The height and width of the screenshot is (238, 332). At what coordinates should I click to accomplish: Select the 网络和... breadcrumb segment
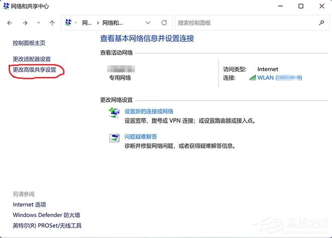pos(113,23)
